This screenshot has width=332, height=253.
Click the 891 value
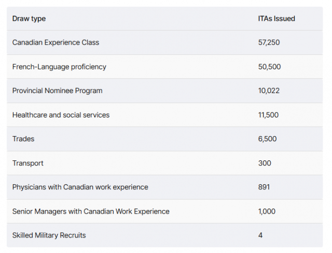[264, 187]
